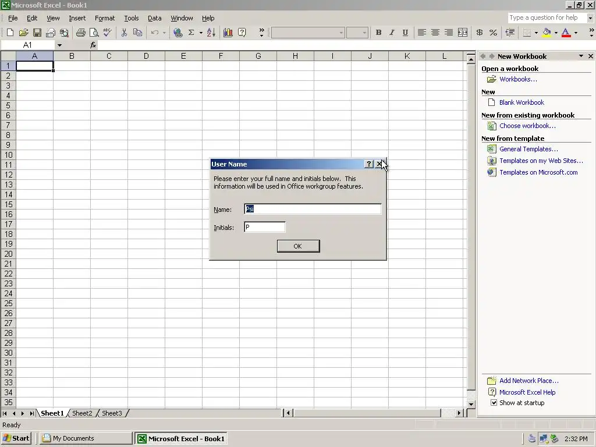The image size is (596, 447).
Task: Click the Currency Style dollar icon
Action: (480, 33)
